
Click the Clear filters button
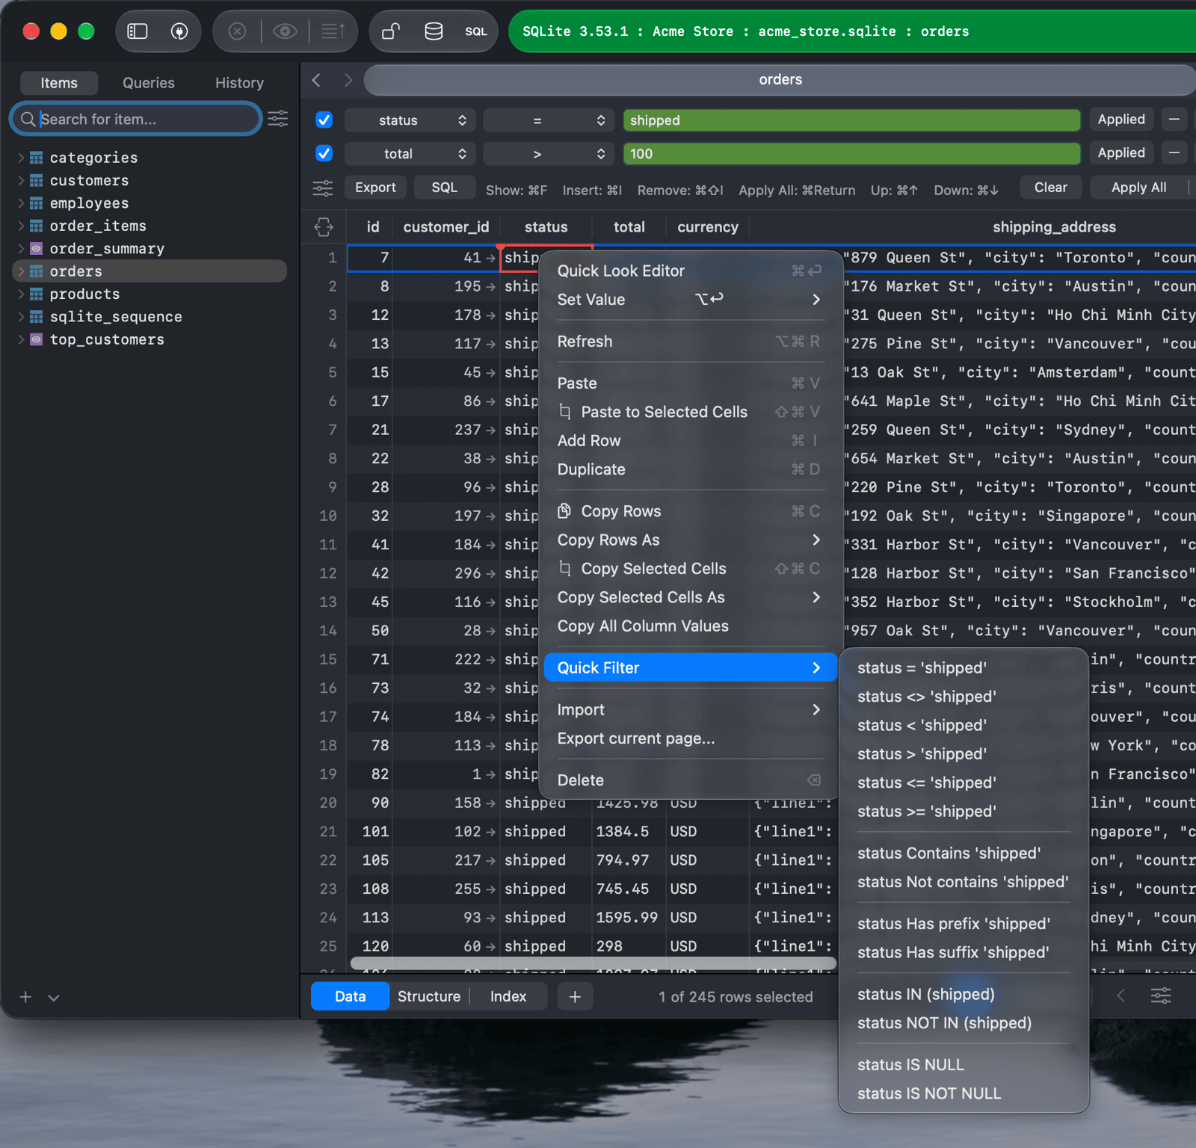tap(1050, 188)
